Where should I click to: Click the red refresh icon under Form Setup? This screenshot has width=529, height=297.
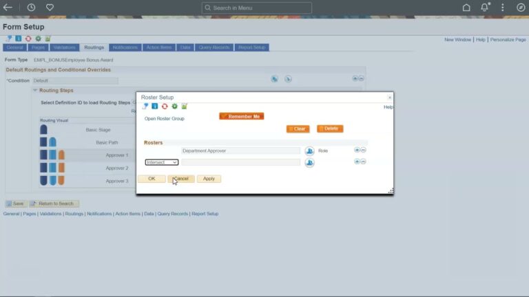[x=28, y=38]
